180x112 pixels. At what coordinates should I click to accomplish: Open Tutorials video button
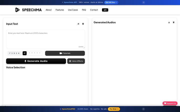tap(65, 53)
